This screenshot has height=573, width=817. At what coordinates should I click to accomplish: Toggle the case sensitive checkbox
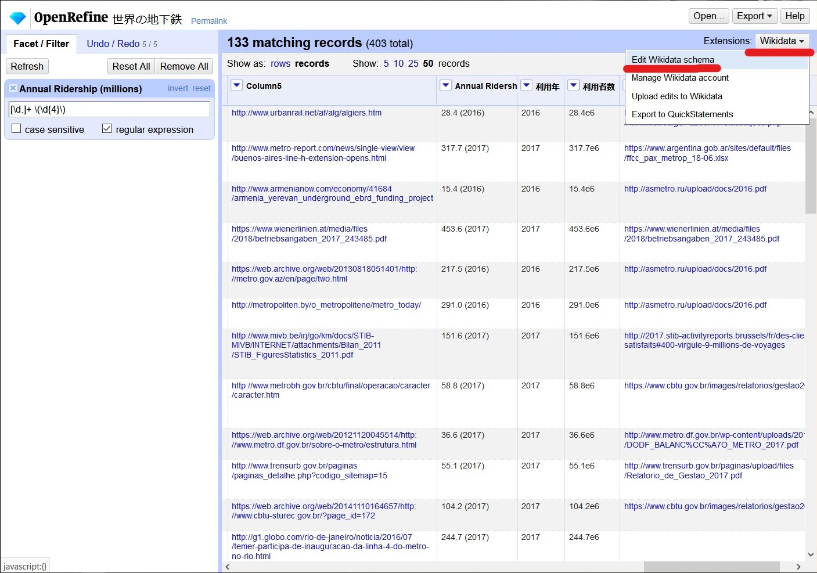(x=16, y=128)
